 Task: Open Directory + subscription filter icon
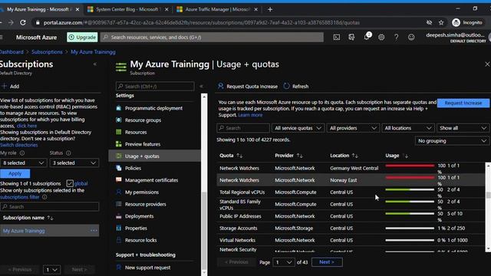(x=351, y=38)
